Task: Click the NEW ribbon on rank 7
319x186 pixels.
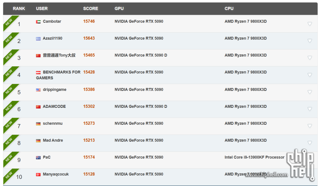Action: (9, 124)
